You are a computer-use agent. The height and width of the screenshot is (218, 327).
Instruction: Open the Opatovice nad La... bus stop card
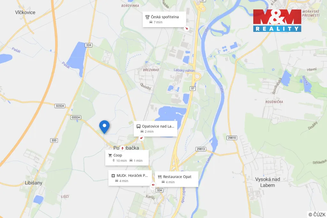tap(156, 129)
